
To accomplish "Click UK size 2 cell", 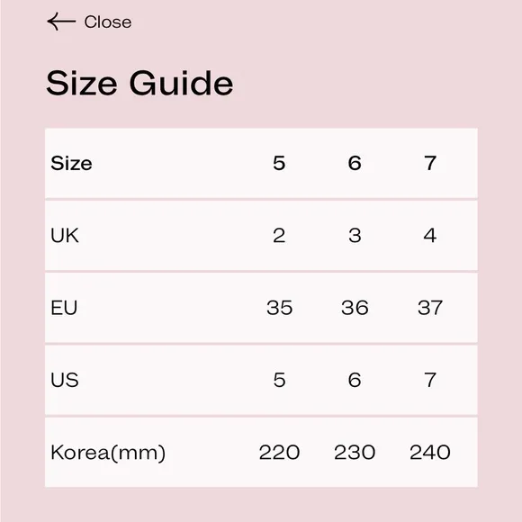I will pyautogui.click(x=279, y=236).
